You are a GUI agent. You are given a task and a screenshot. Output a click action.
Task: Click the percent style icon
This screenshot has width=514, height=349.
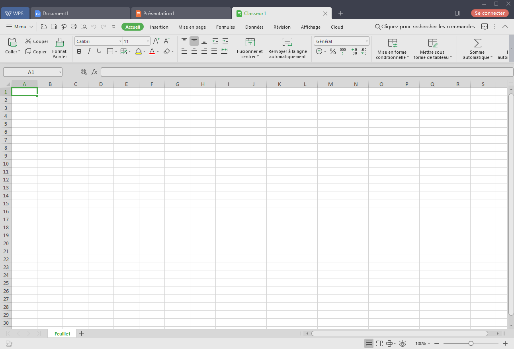333,51
